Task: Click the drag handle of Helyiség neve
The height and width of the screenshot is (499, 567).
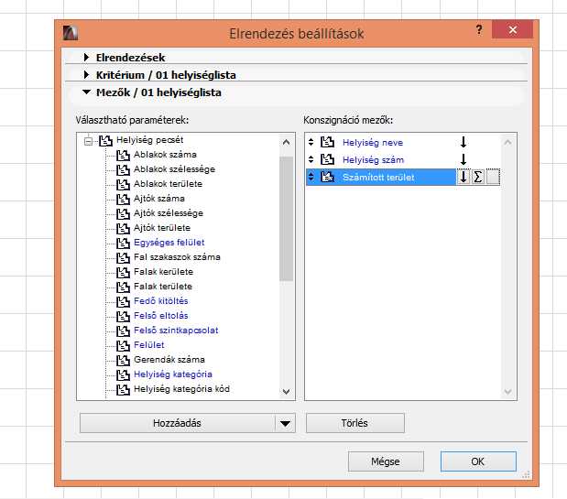Action: [311, 143]
